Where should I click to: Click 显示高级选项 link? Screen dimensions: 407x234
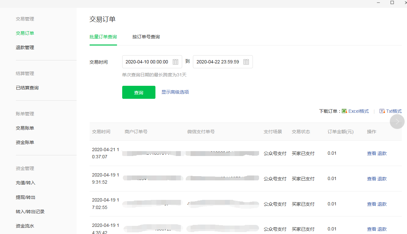pos(175,92)
